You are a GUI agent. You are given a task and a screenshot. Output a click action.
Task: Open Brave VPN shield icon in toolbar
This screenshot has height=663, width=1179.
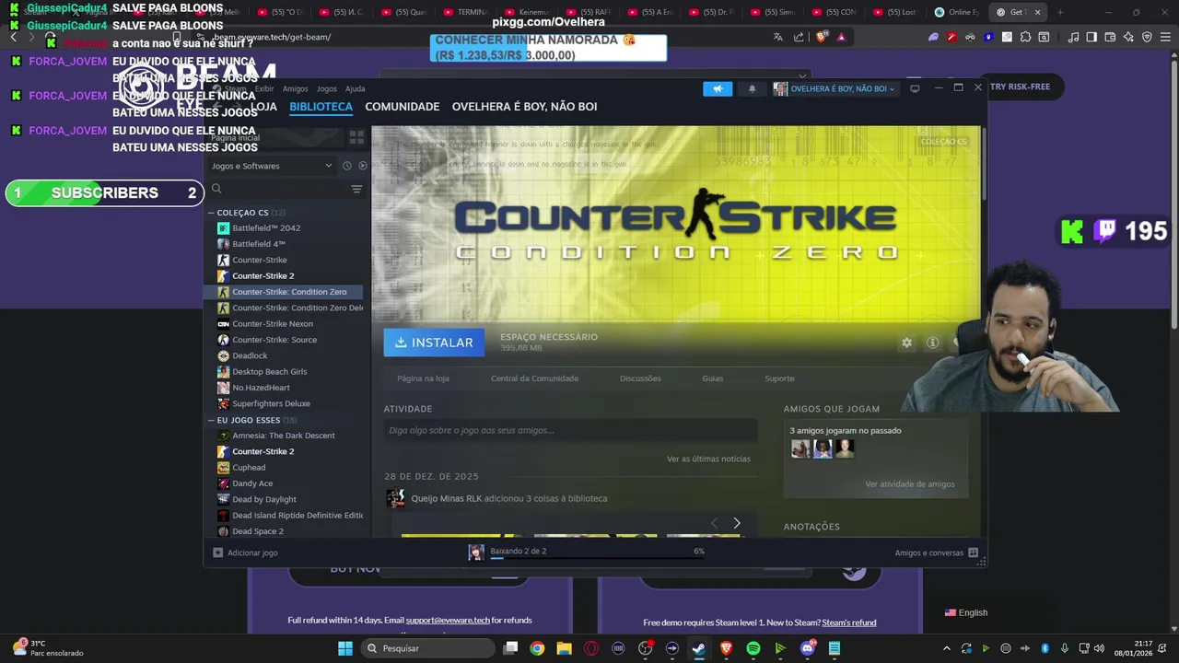click(x=1147, y=37)
